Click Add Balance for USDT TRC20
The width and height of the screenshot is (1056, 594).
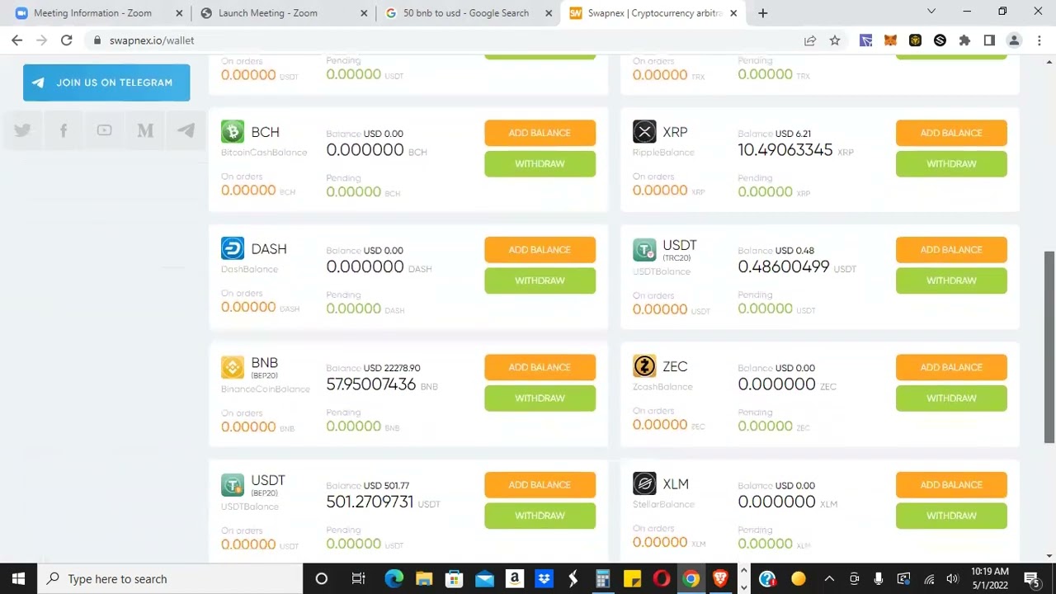[951, 250]
